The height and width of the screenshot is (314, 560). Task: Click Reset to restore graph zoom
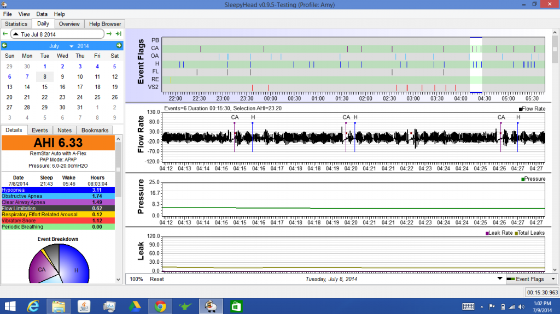[x=157, y=279]
